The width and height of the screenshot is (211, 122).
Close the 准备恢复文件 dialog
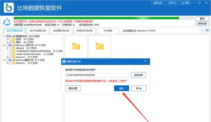[145, 61]
